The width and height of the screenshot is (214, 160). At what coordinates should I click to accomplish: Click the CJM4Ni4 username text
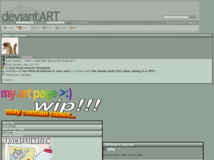(x=12, y=57)
